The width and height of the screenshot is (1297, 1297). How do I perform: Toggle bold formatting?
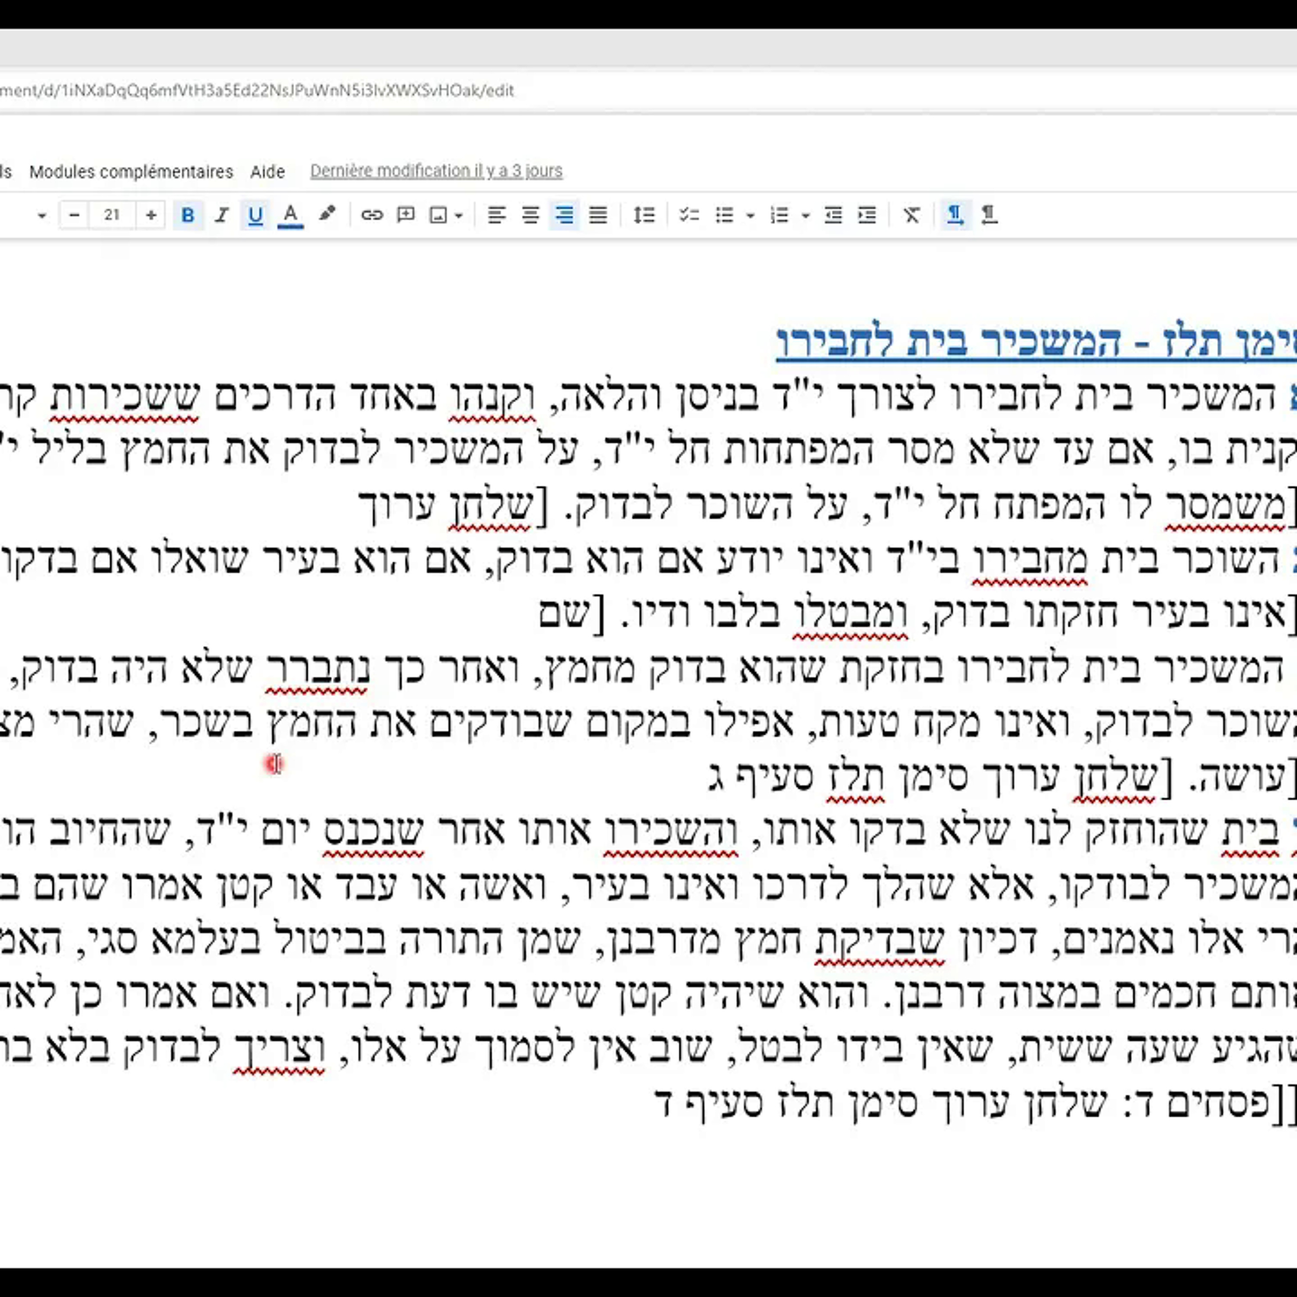[188, 215]
